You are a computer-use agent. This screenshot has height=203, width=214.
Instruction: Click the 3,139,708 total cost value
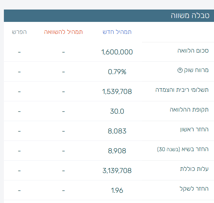(x=117, y=171)
